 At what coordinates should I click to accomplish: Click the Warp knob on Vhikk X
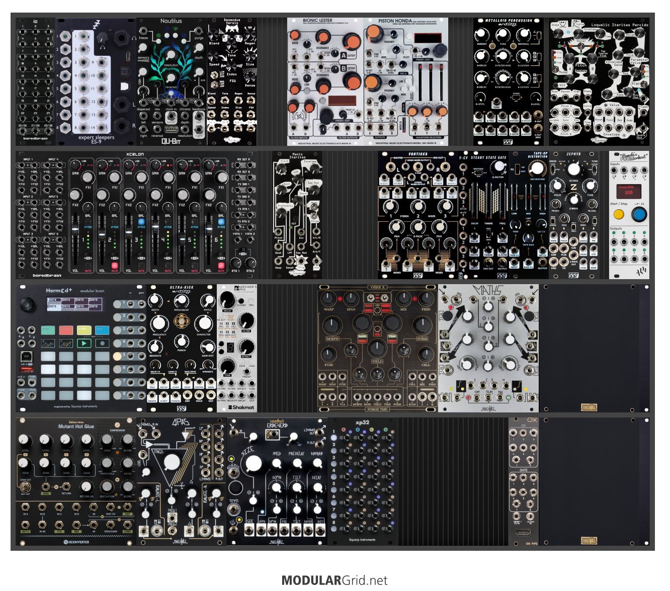pyautogui.click(x=329, y=299)
